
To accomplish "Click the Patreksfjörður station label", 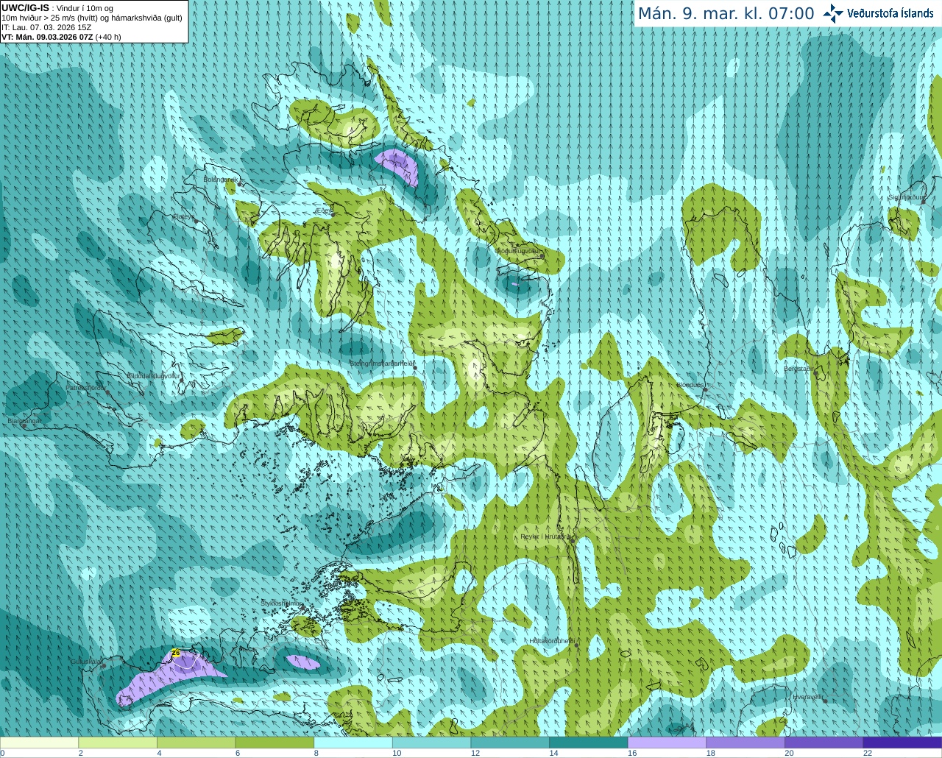I will pyautogui.click(x=86, y=387).
